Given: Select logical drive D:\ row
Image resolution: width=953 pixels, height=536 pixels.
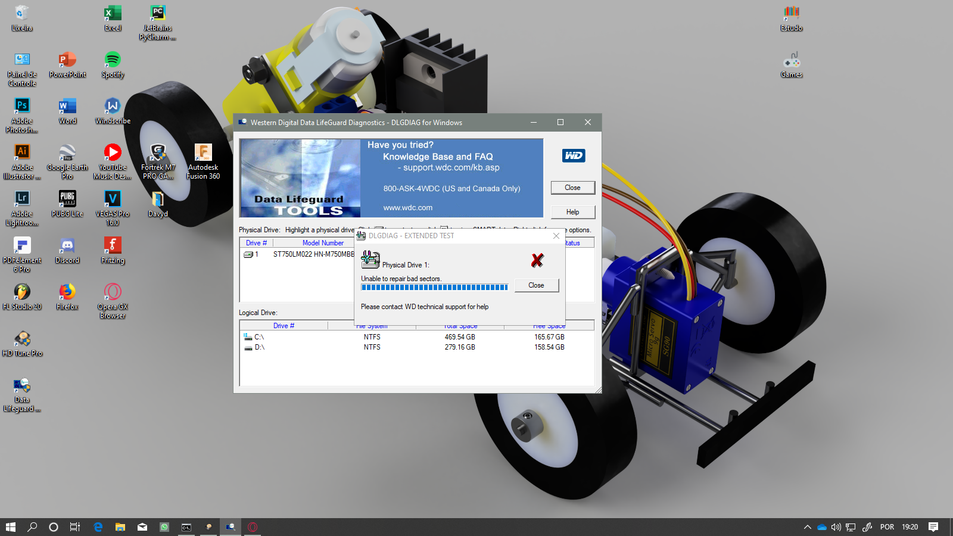Looking at the screenshot, I should [x=416, y=347].
